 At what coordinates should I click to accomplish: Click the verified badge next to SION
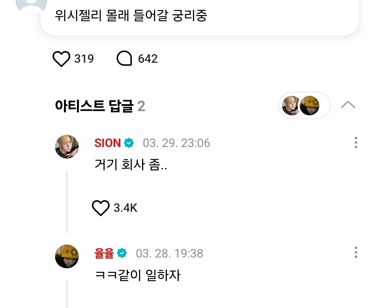coord(129,143)
